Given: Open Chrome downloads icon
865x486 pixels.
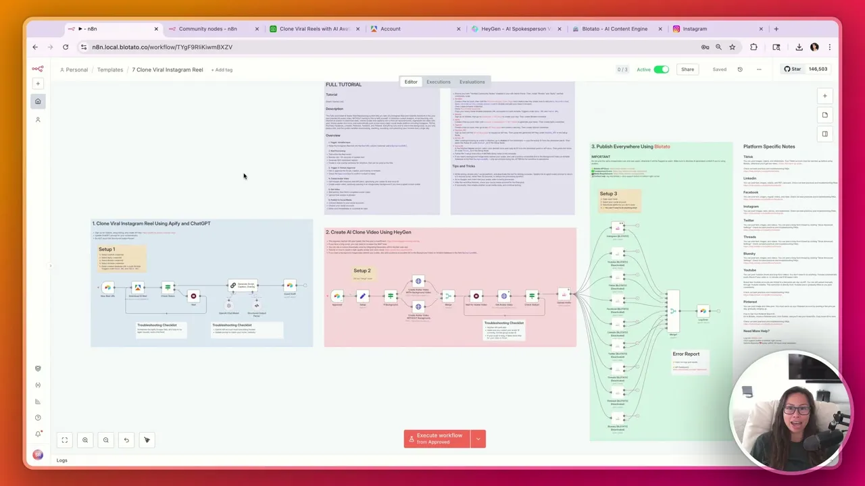Looking at the screenshot, I should [799, 47].
